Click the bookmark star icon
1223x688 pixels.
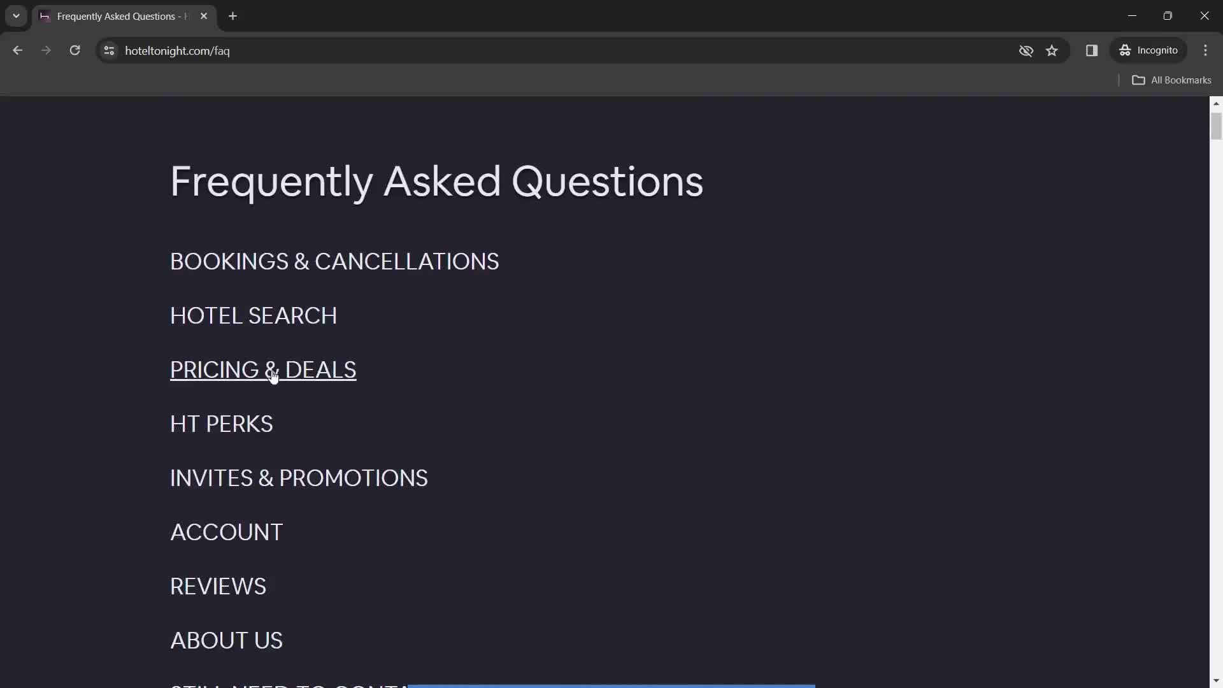(1052, 50)
